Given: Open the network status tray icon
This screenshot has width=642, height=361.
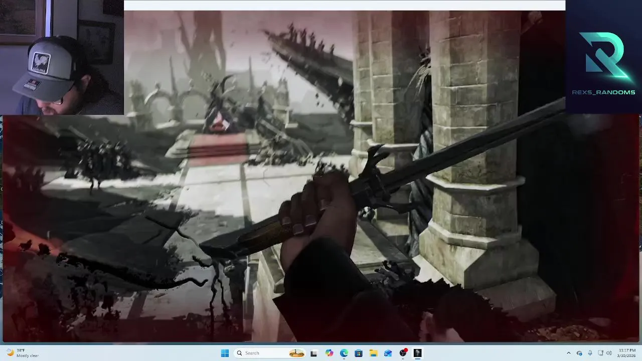Looking at the screenshot, I should tap(600, 353).
